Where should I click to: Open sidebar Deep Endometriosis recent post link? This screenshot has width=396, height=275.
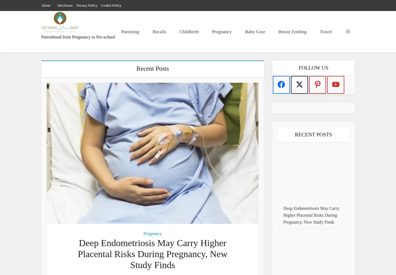coord(311,215)
